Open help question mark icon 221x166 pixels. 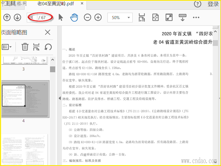198,4
